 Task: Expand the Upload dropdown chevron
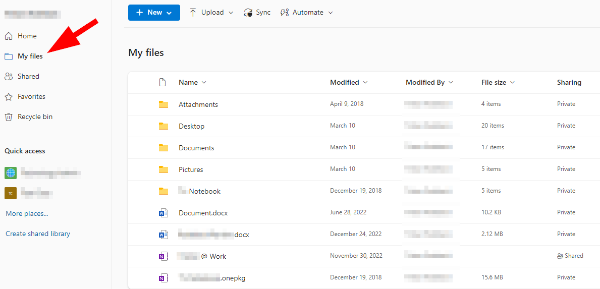(x=231, y=13)
